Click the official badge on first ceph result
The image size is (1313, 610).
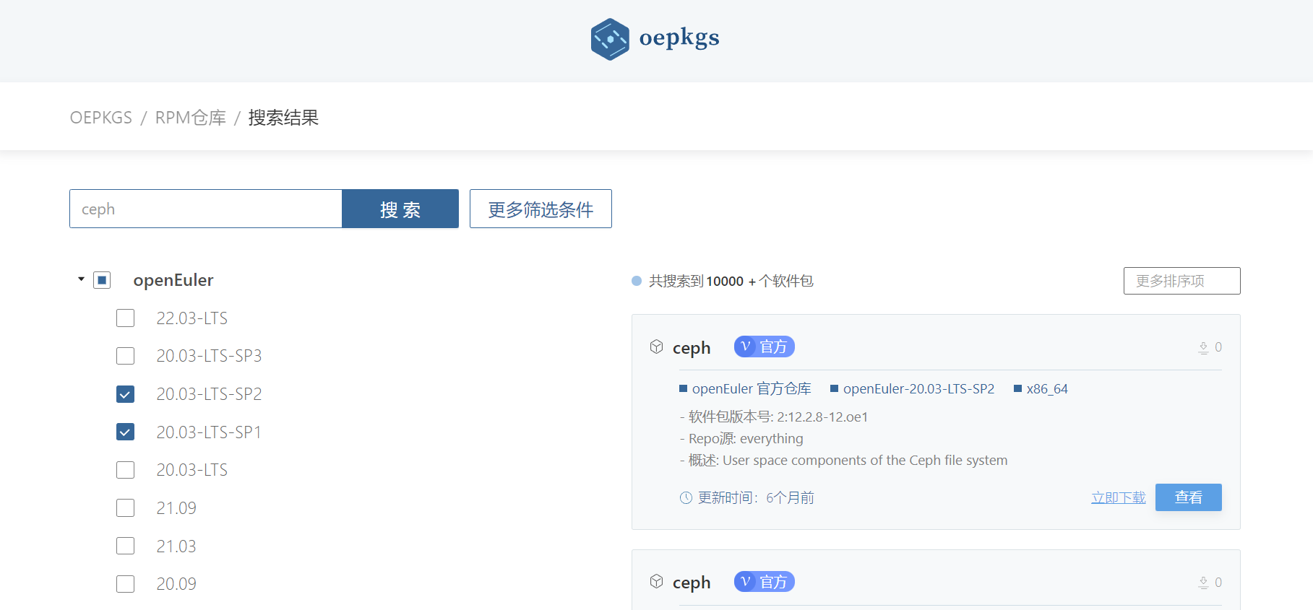(x=764, y=347)
